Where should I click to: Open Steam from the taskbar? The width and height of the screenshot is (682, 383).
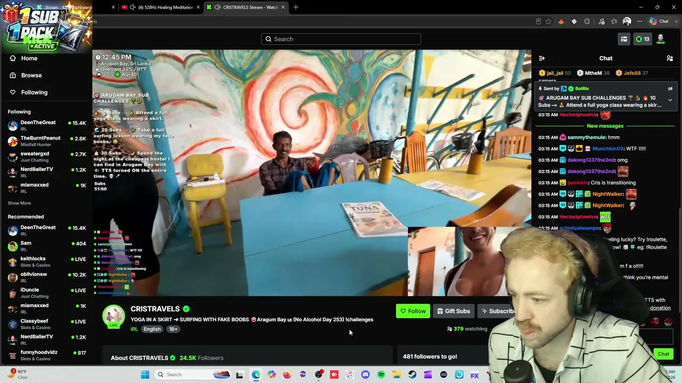[x=412, y=374]
